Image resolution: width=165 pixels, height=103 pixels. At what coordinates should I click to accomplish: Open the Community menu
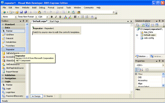tap(89, 8)
